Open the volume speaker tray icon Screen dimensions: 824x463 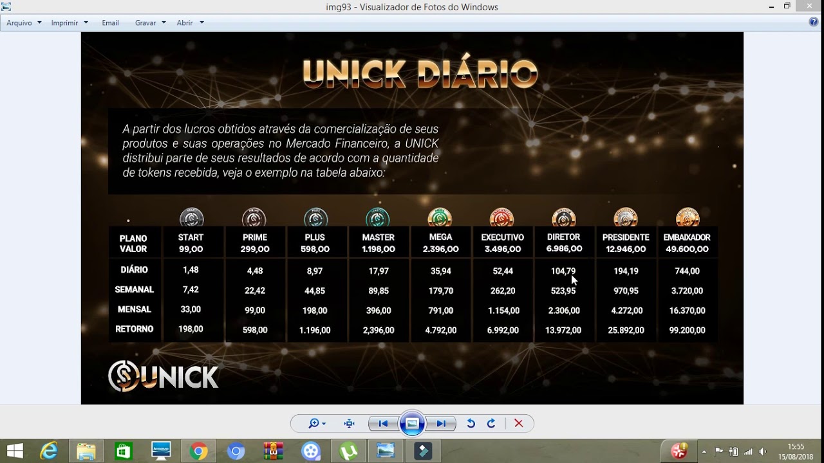(763, 451)
